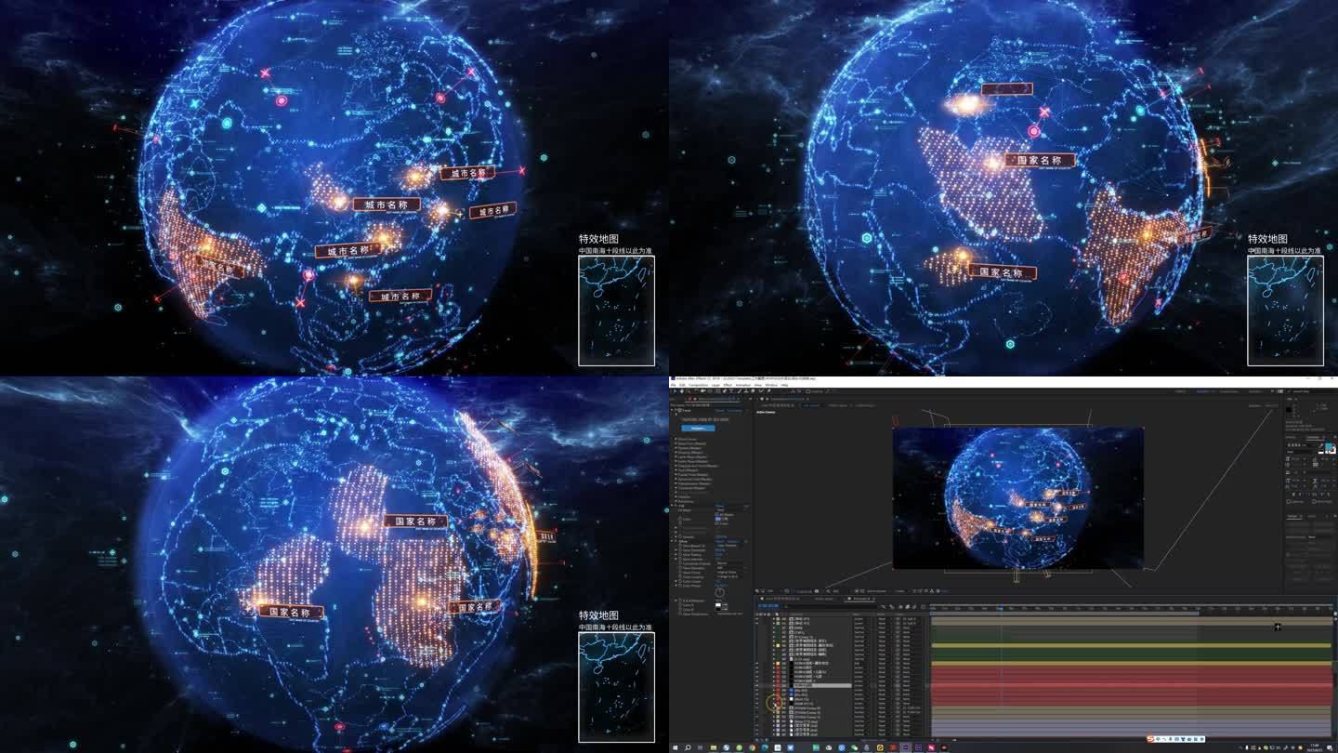
Task: Toggle All Masks checkbox in Fill effect
Action: (716, 514)
